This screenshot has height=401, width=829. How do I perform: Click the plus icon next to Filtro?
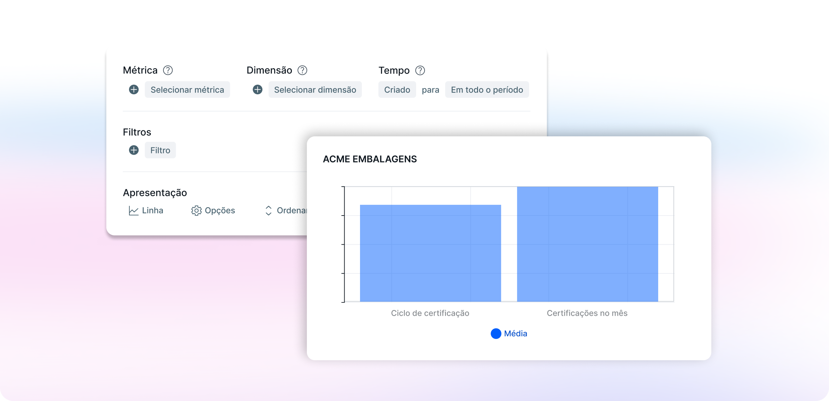tap(134, 150)
